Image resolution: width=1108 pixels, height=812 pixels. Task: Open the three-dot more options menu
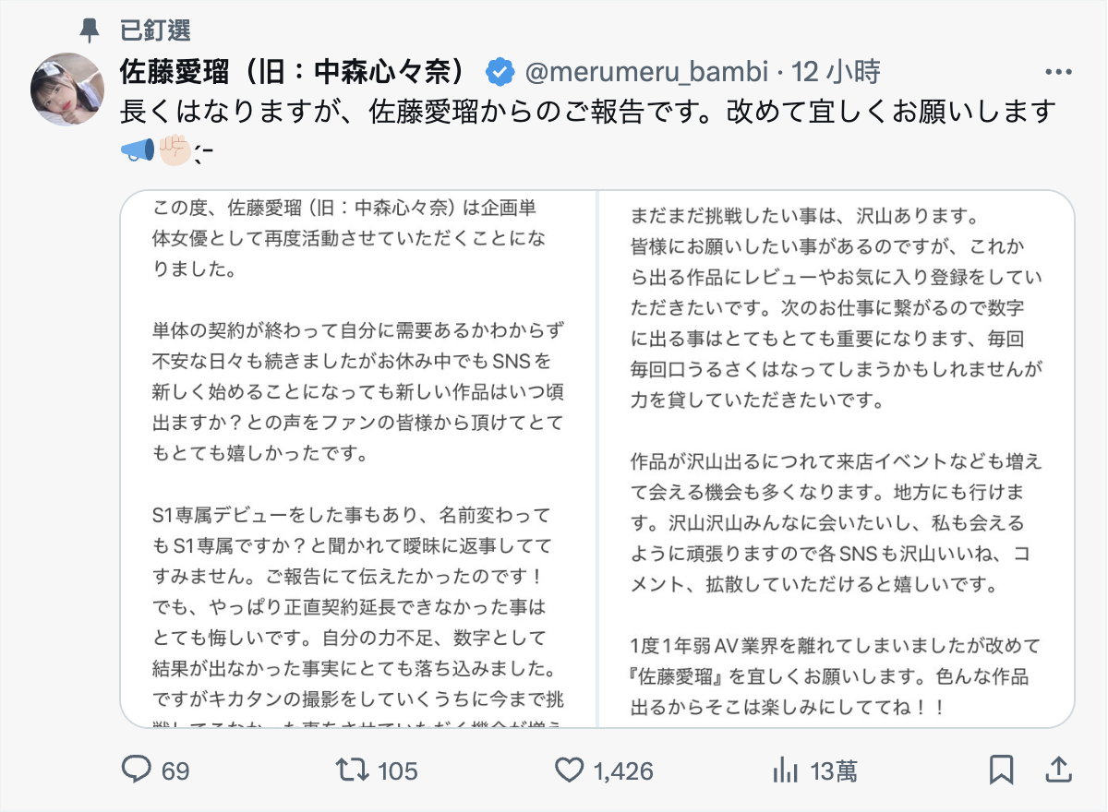coord(1058,72)
